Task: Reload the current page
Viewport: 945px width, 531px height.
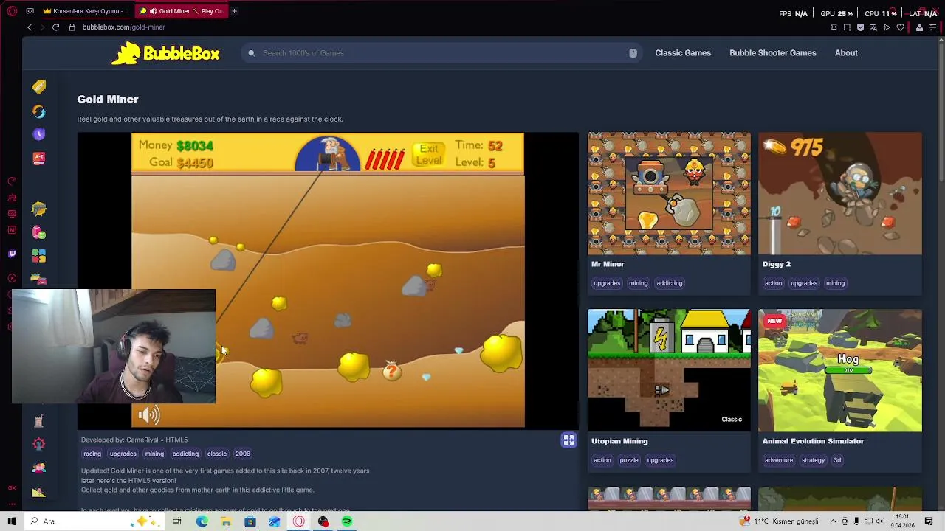Action: point(55,27)
